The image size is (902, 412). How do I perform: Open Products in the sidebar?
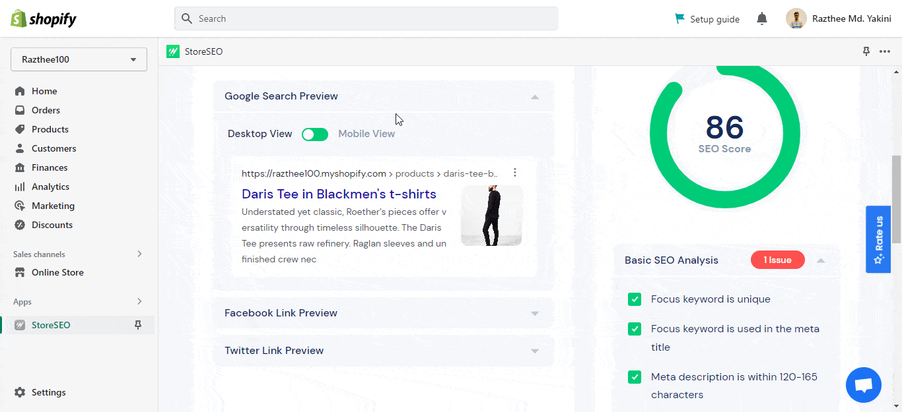50,129
